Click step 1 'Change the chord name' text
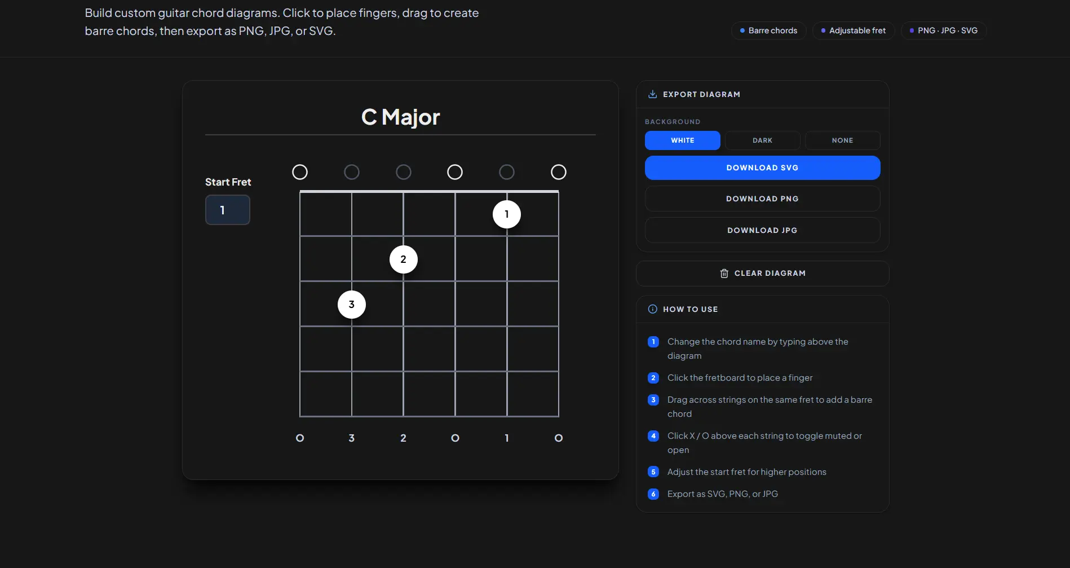 (x=758, y=349)
